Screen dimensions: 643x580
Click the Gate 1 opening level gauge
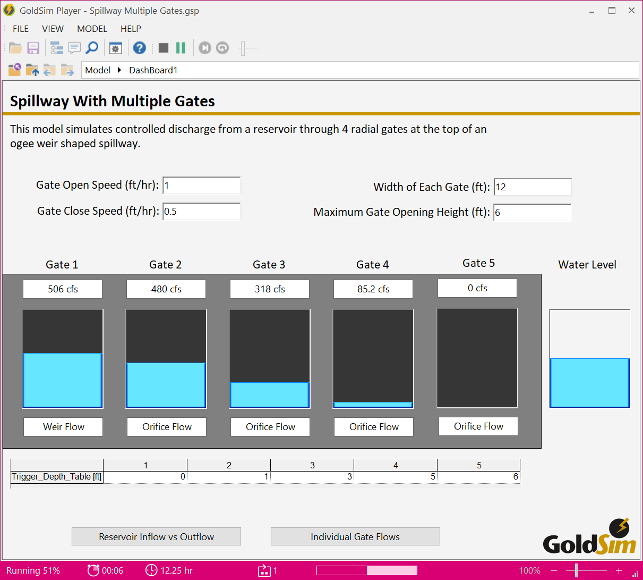(x=63, y=359)
